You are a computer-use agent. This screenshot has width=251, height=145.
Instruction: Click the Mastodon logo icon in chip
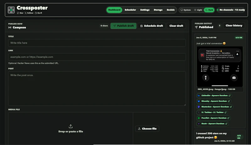click(199, 107)
